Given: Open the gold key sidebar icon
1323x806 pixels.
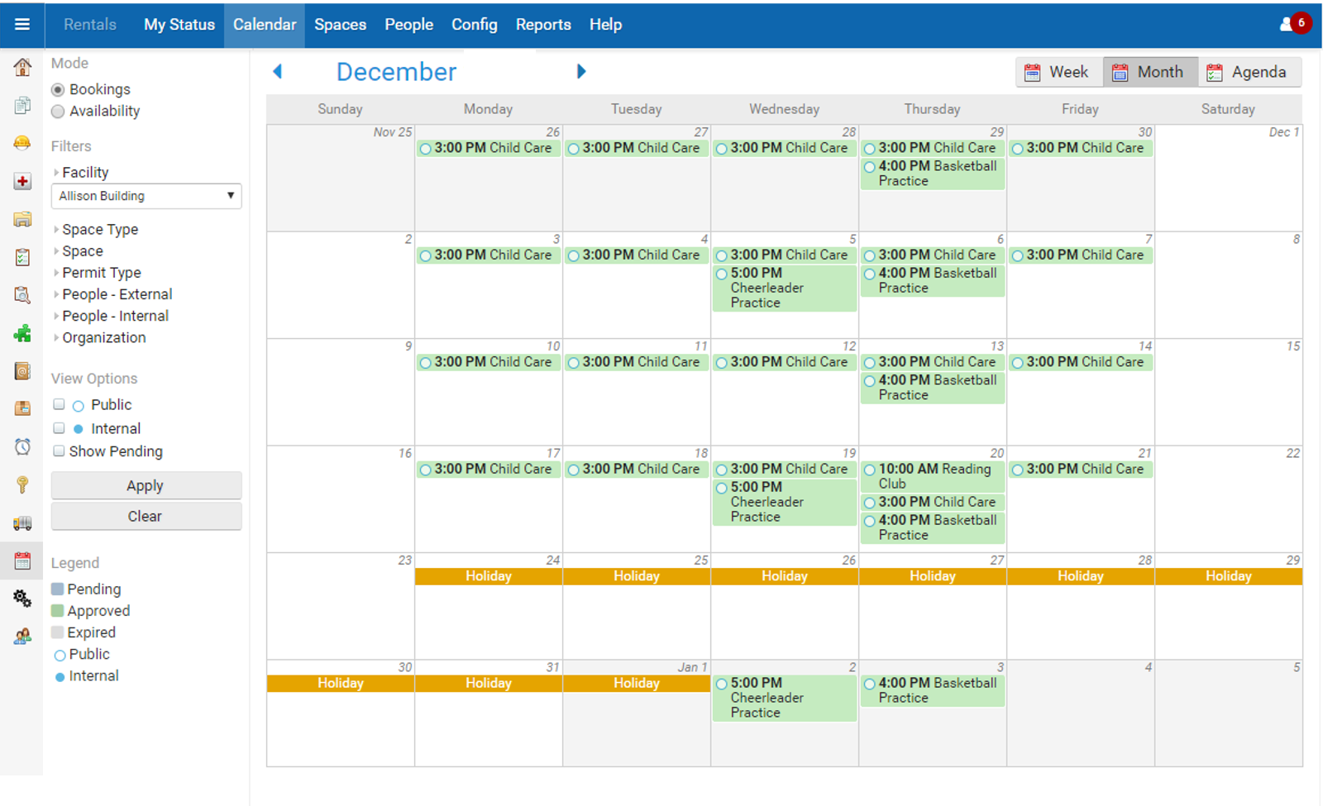Looking at the screenshot, I should point(22,484).
